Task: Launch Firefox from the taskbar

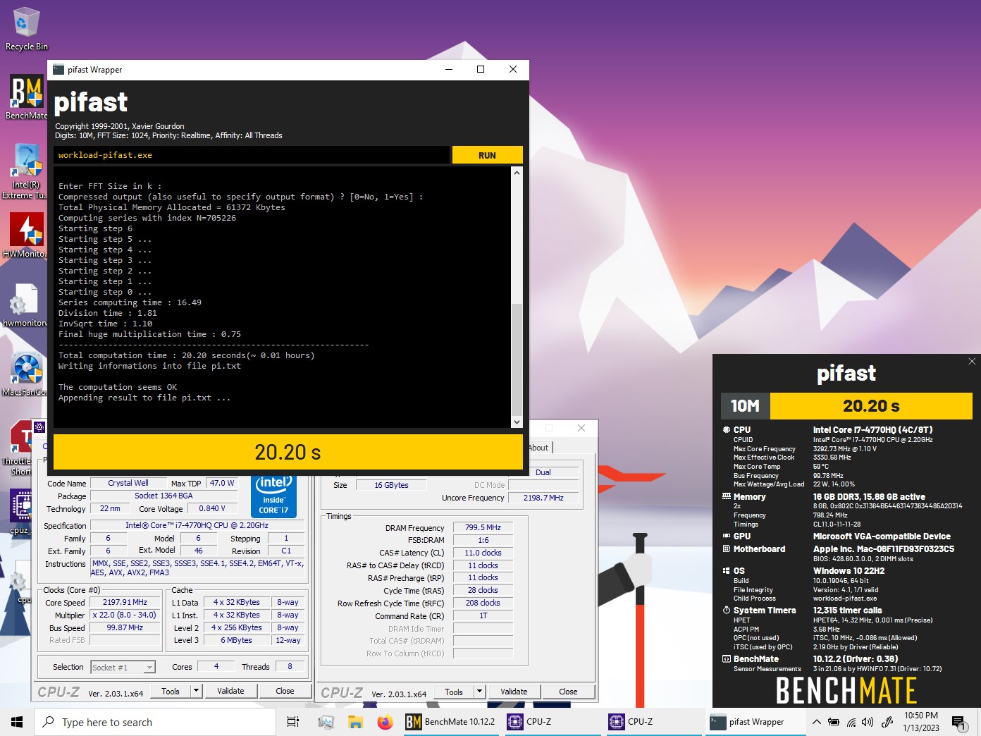Action: (385, 722)
